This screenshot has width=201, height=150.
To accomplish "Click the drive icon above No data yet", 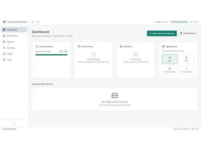I will coord(136,54).
